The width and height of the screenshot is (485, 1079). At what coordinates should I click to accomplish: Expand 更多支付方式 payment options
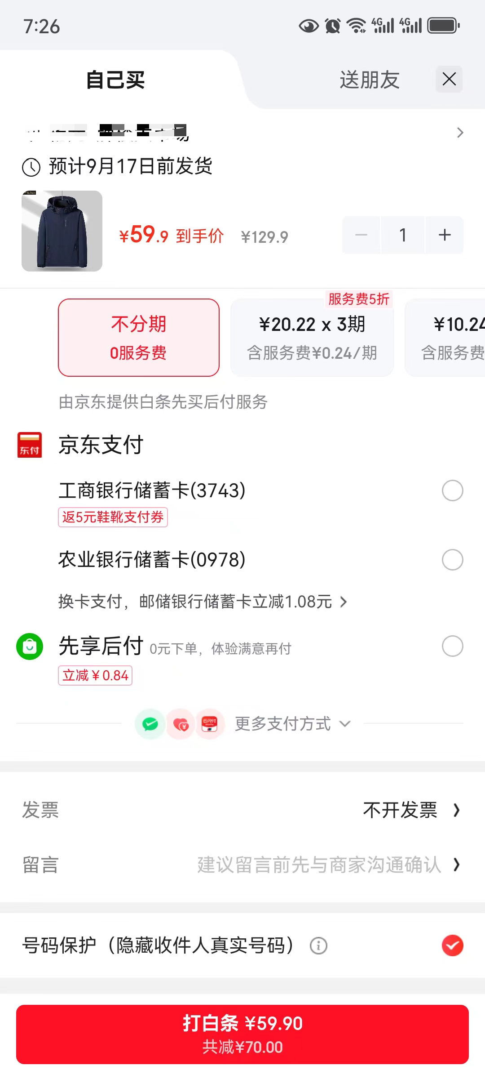click(x=292, y=724)
